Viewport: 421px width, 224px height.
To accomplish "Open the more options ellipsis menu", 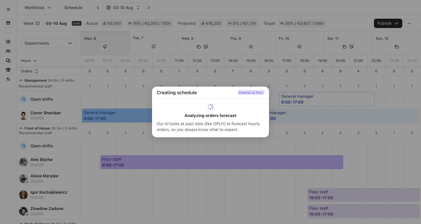I will (x=409, y=23).
